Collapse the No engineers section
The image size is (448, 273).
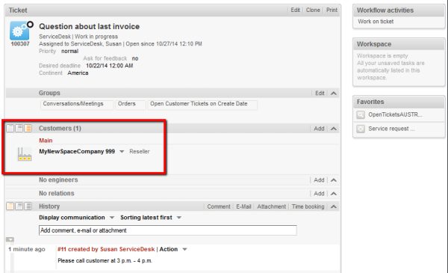click(334, 180)
